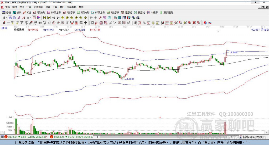Open the 公式选股 menu
The image size is (269, 145).
[x=38, y=7]
